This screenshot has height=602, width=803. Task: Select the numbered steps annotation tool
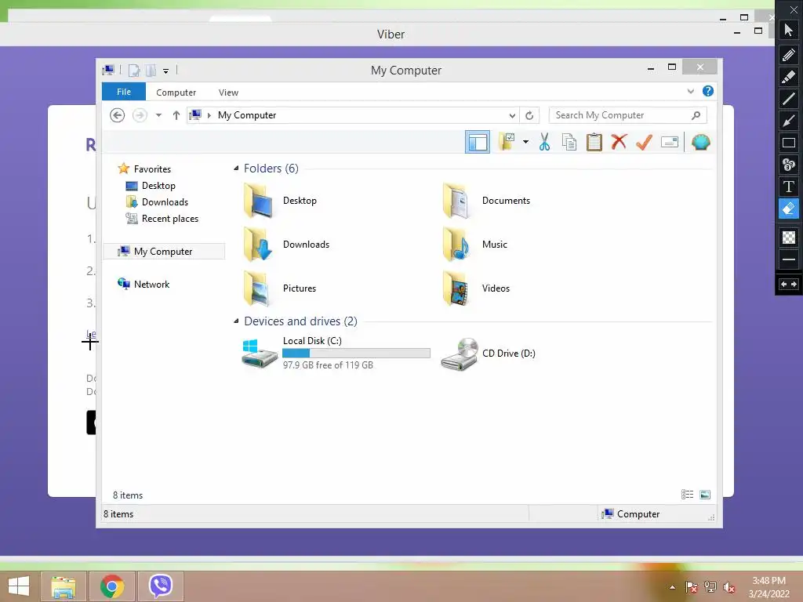[789, 165]
